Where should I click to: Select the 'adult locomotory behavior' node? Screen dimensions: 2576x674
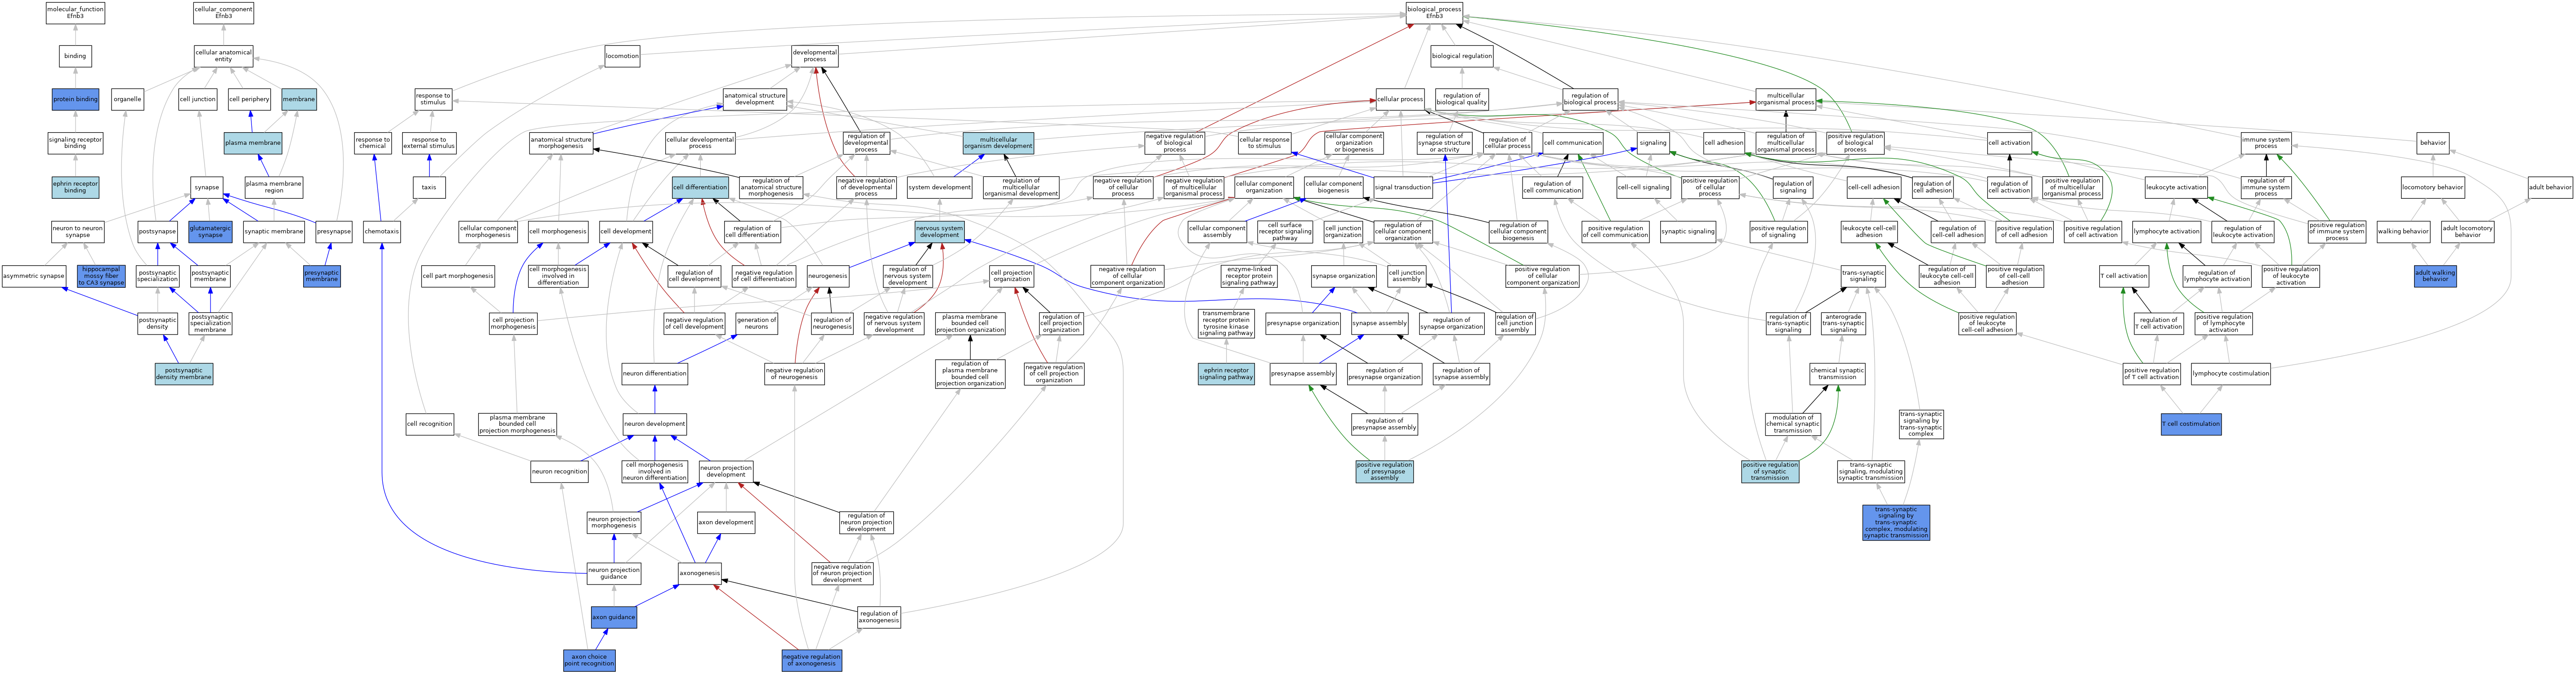[x=2467, y=231]
